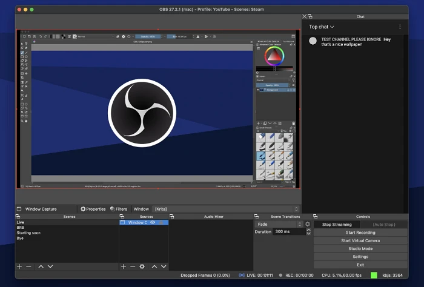Screen dimensions: 424x287
Task: Remove the selected scene with minus icon
Action: click(x=28, y=266)
